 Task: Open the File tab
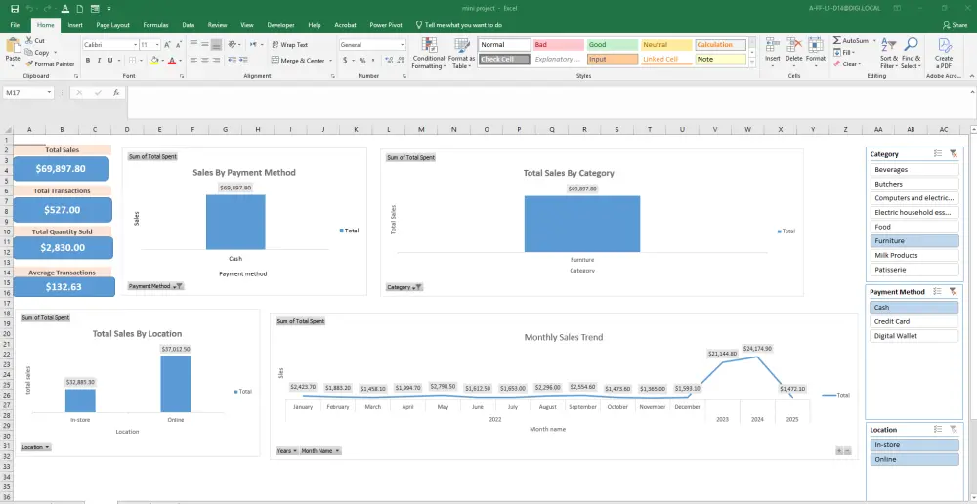click(15, 25)
